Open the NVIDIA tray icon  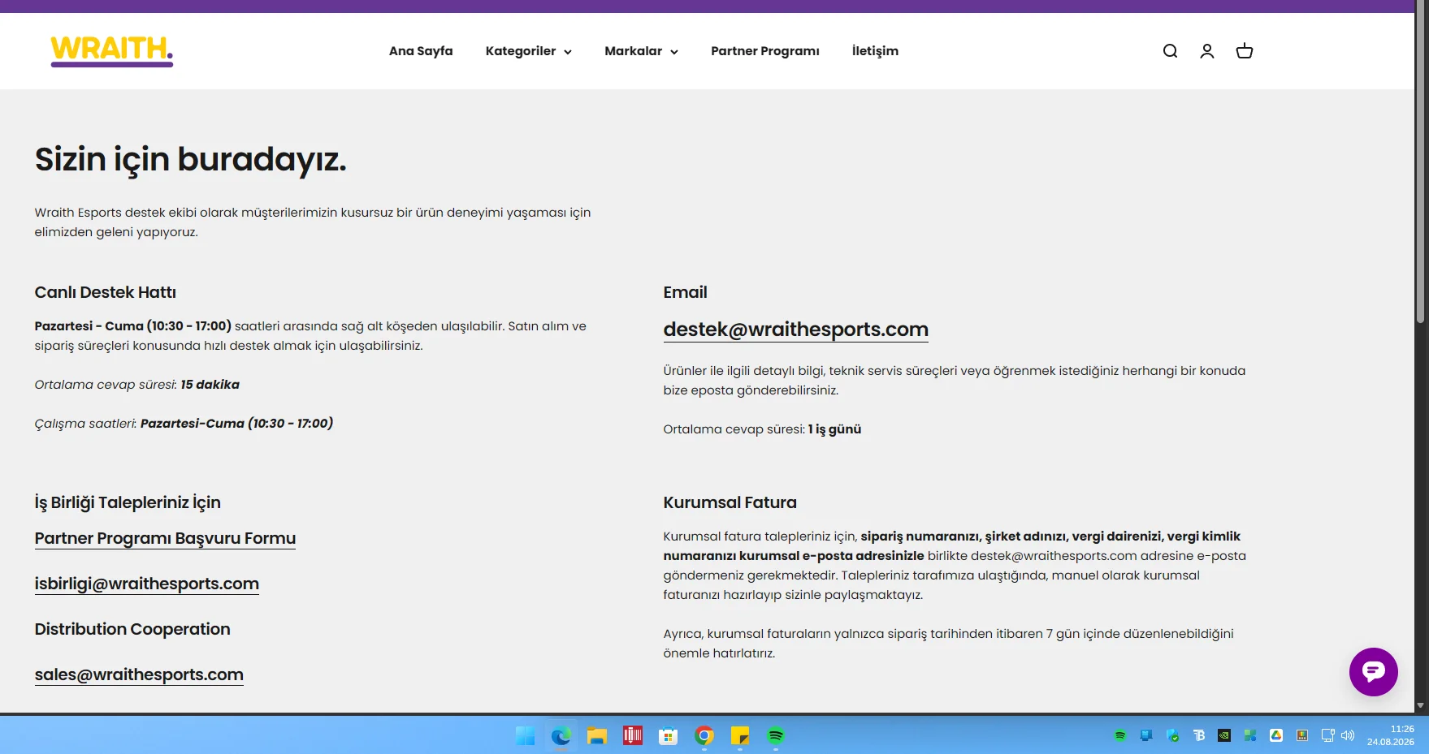pos(1224,735)
